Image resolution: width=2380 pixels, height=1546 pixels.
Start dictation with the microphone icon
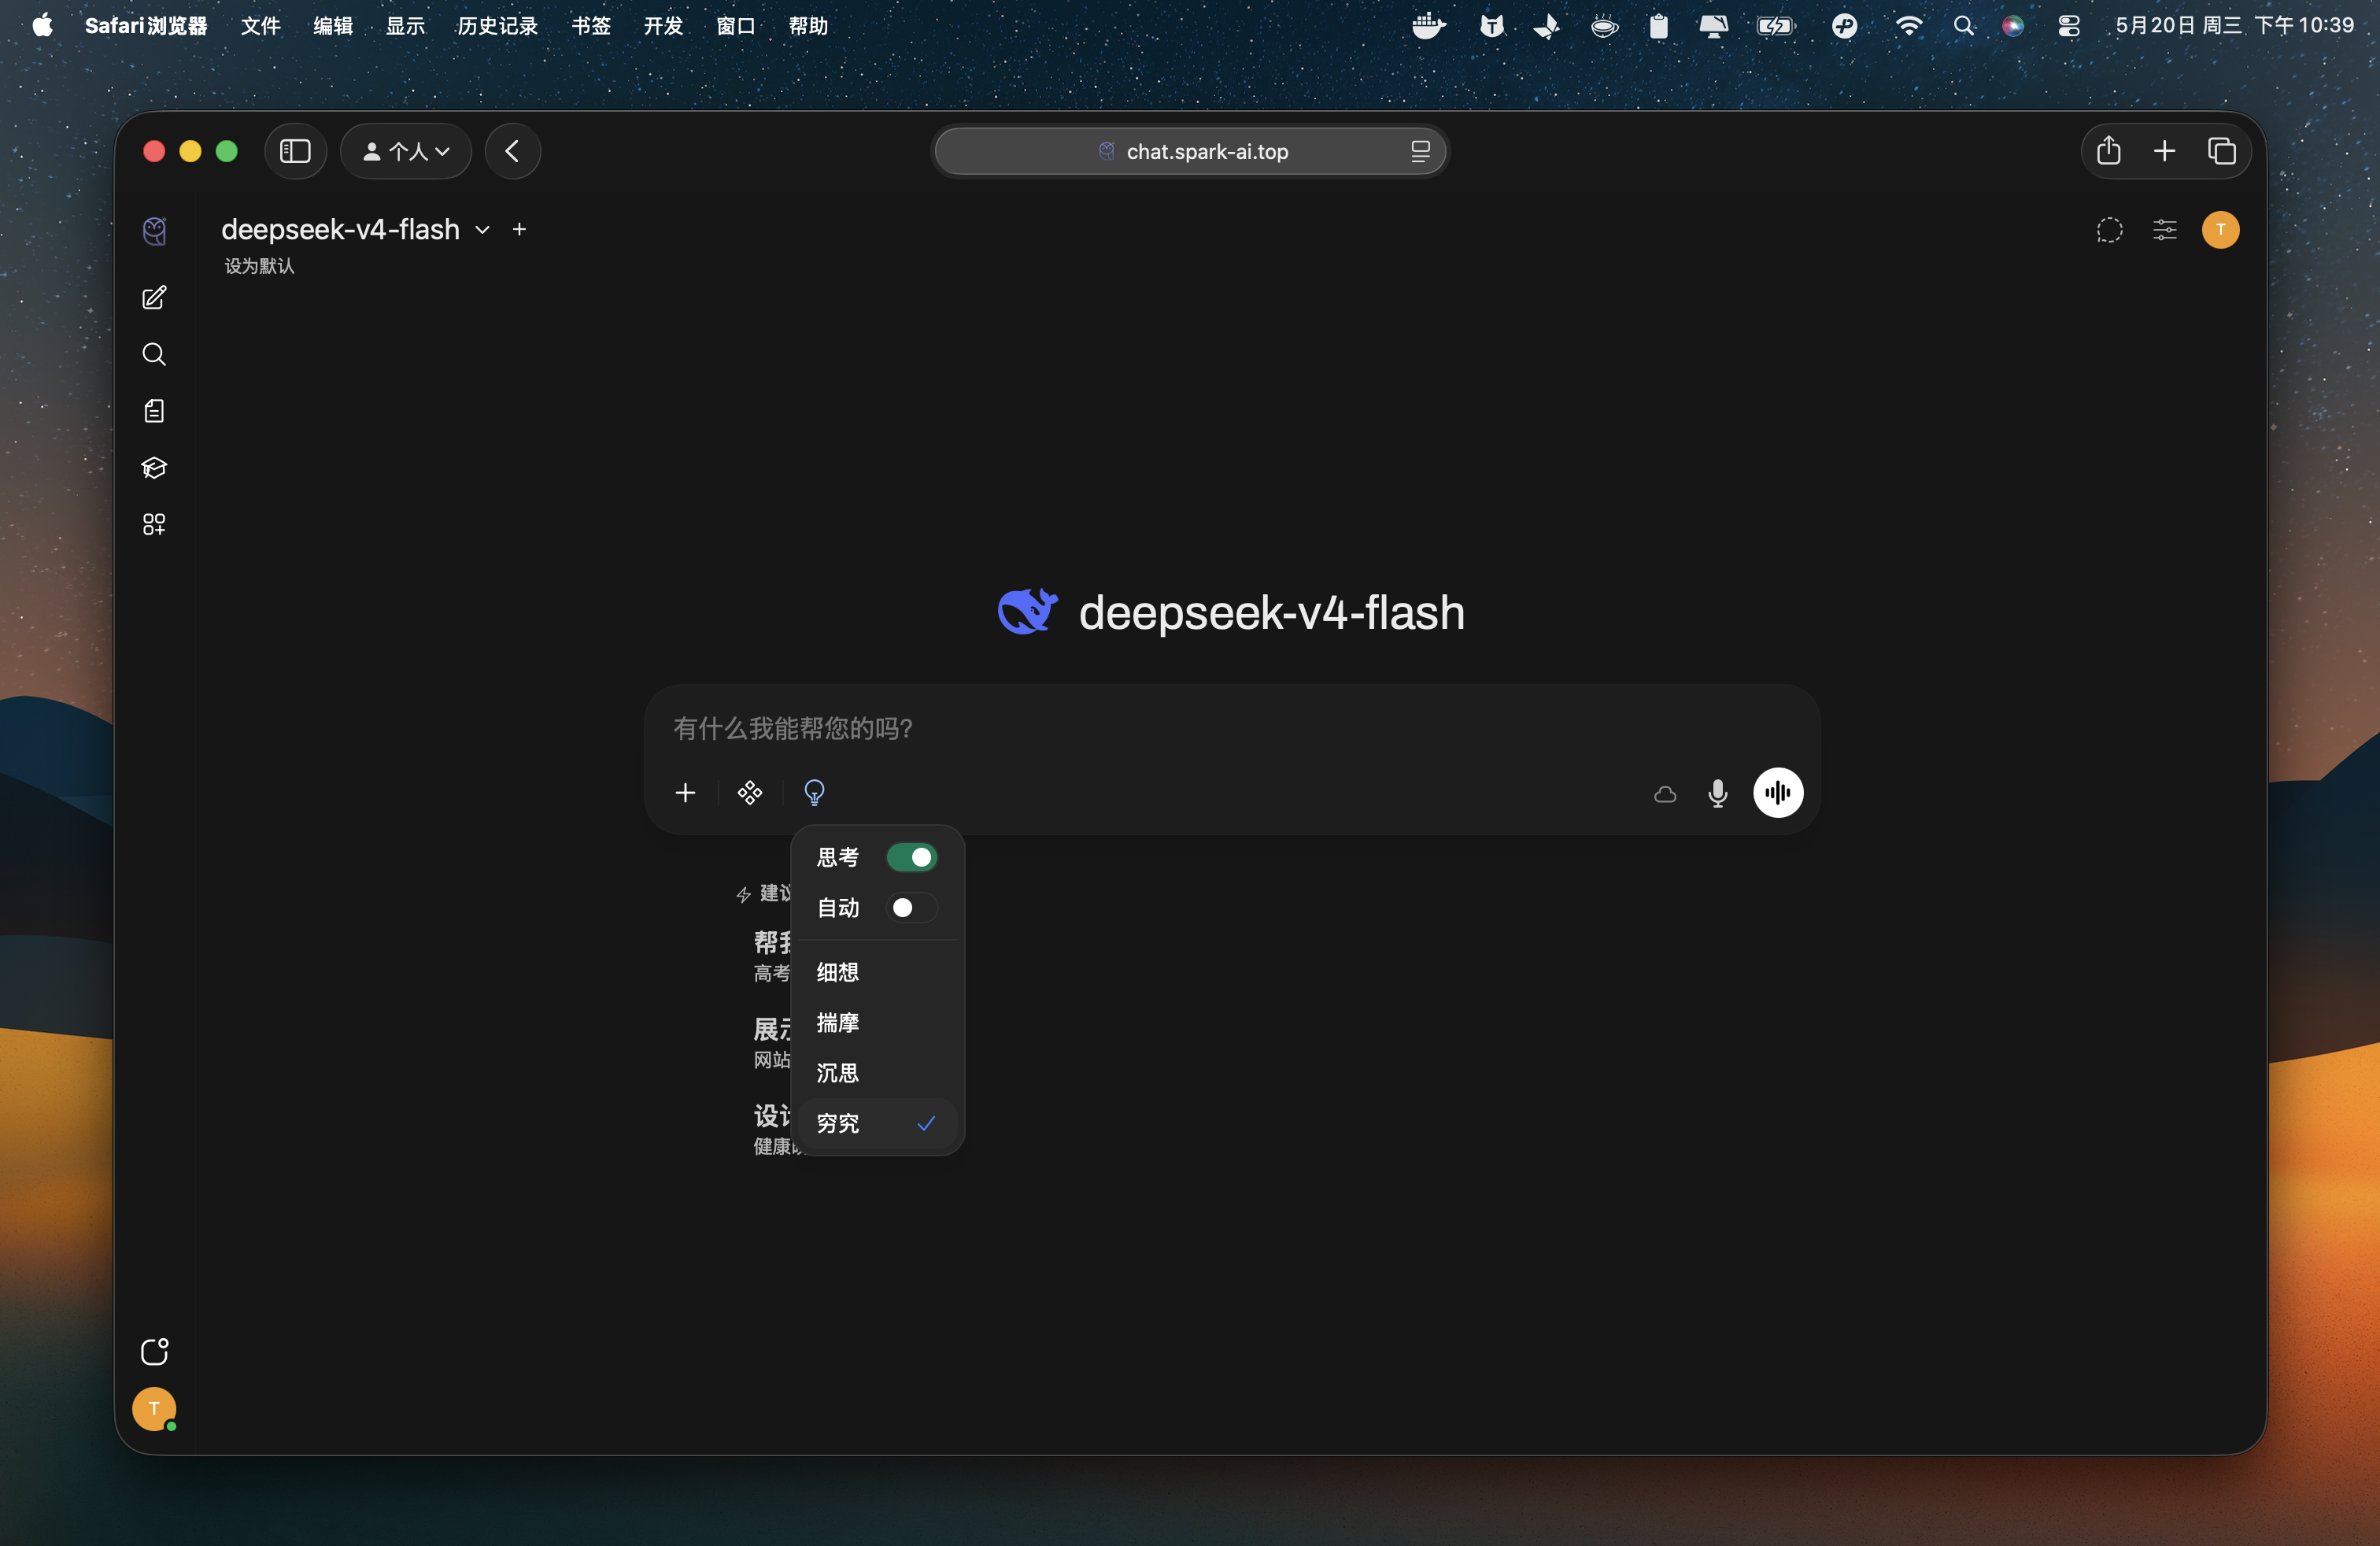click(1718, 793)
